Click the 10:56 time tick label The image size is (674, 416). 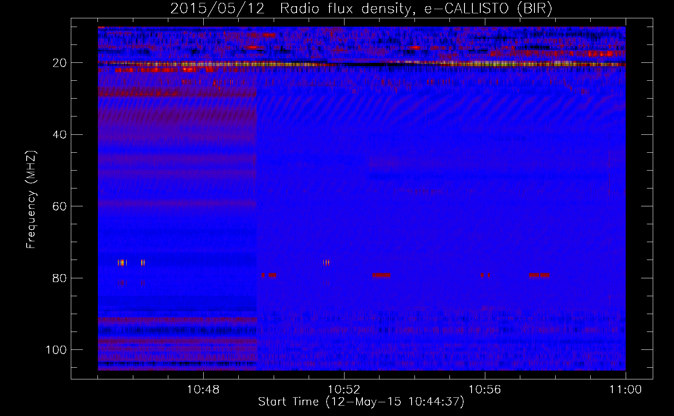[x=485, y=390]
